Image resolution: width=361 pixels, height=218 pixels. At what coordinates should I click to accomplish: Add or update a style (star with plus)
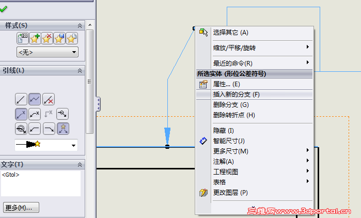pyautogui.click(x=35, y=38)
